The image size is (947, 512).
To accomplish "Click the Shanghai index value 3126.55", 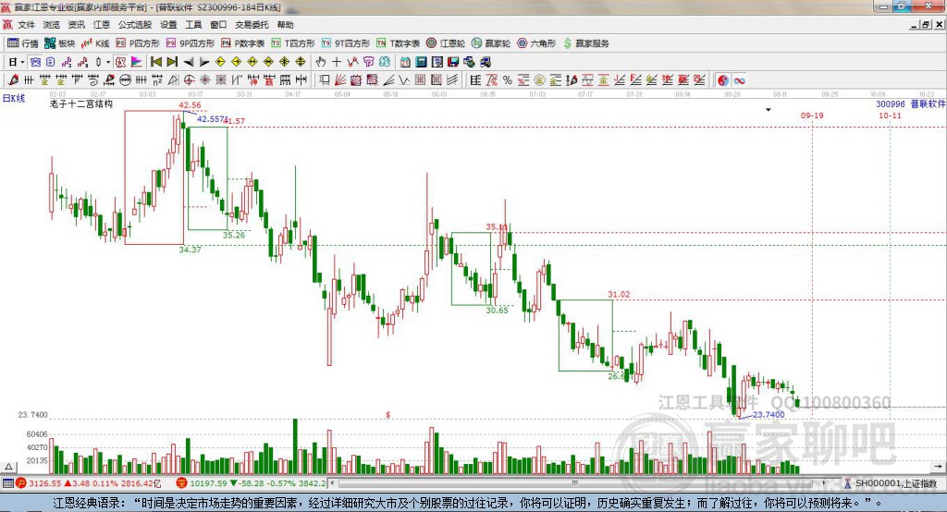I will tap(44, 483).
